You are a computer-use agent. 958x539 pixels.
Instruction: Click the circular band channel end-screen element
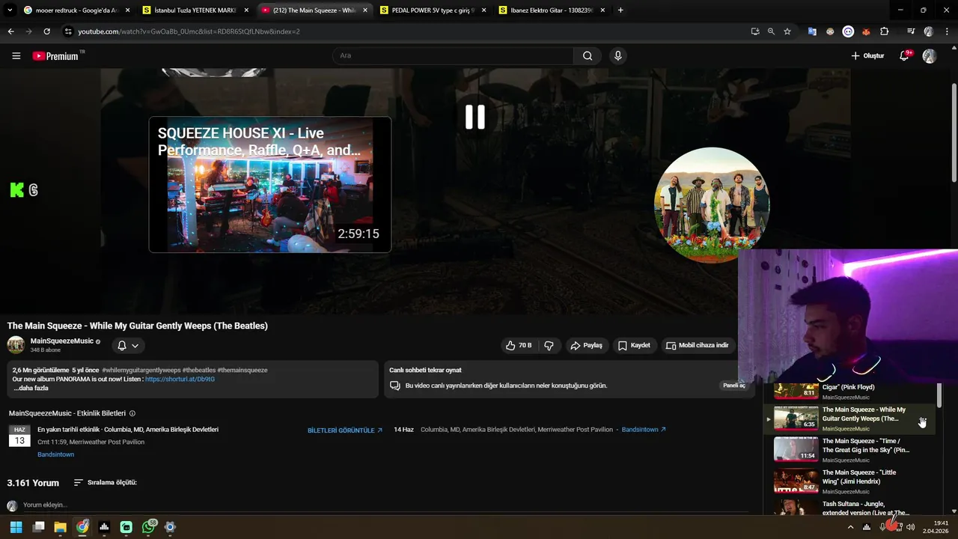point(711,204)
